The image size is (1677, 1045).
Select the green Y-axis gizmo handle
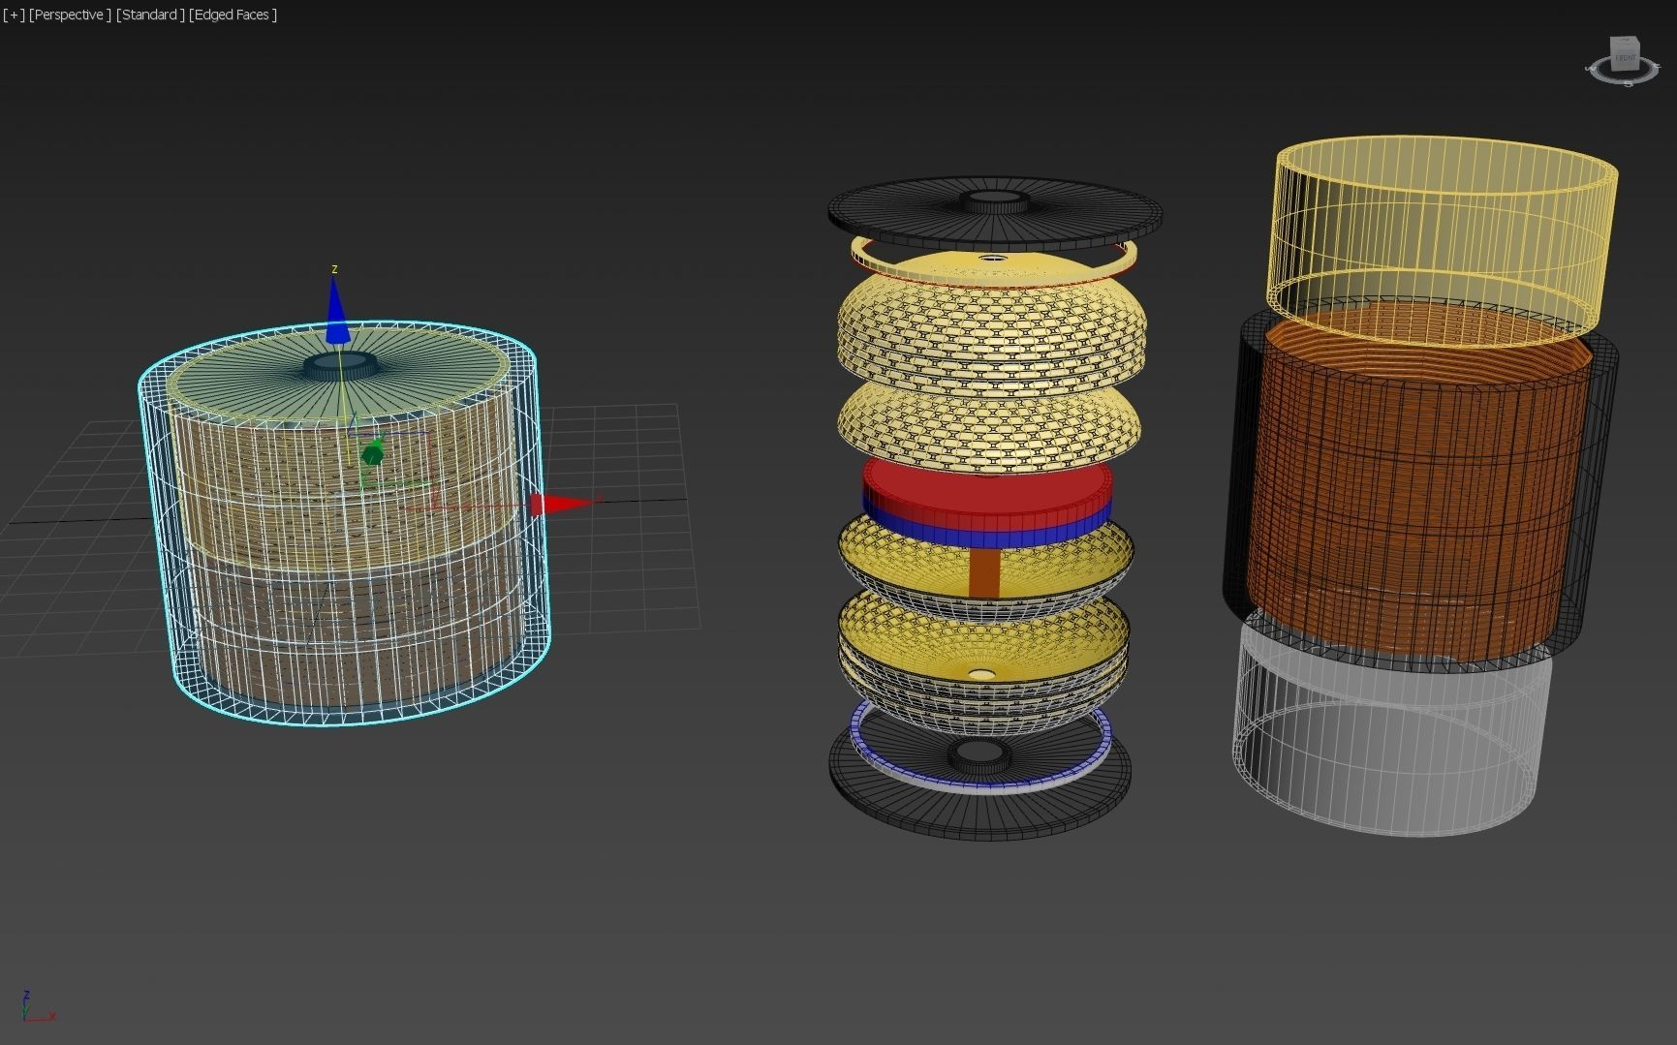click(372, 453)
